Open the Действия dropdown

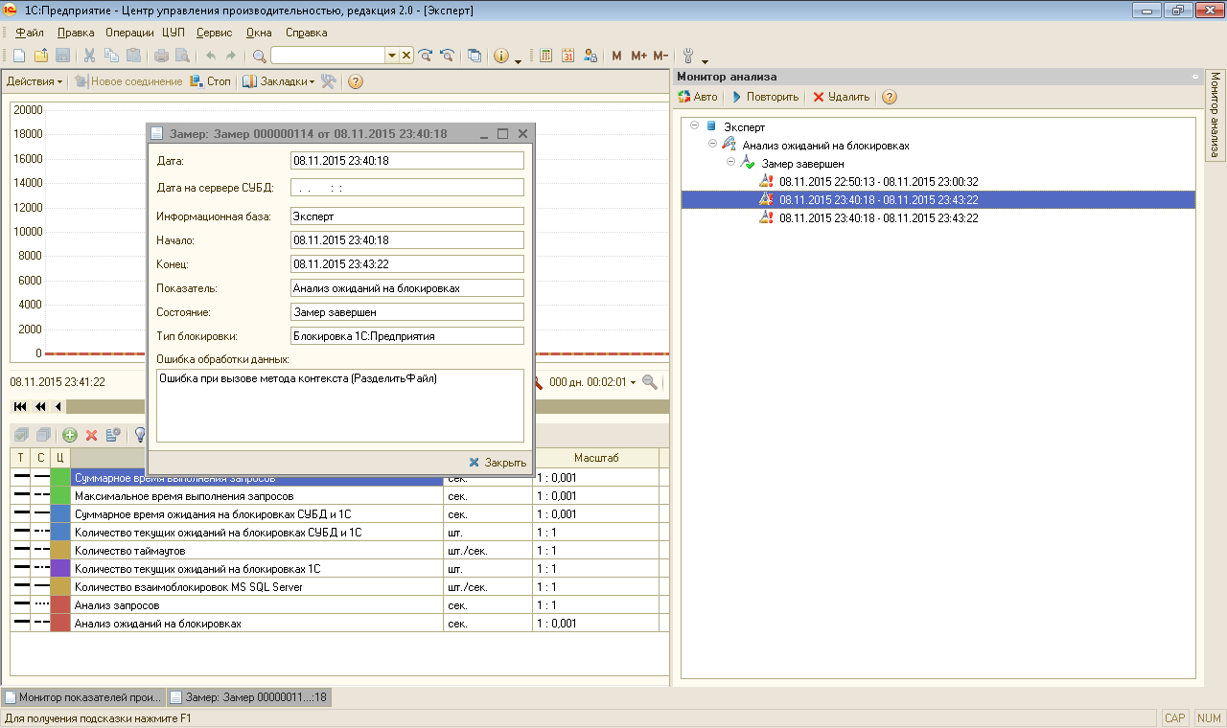(x=35, y=81)
